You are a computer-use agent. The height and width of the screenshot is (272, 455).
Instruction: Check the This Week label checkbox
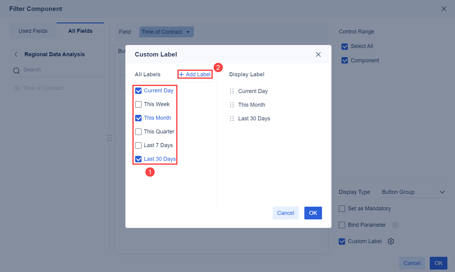(138, 104)
